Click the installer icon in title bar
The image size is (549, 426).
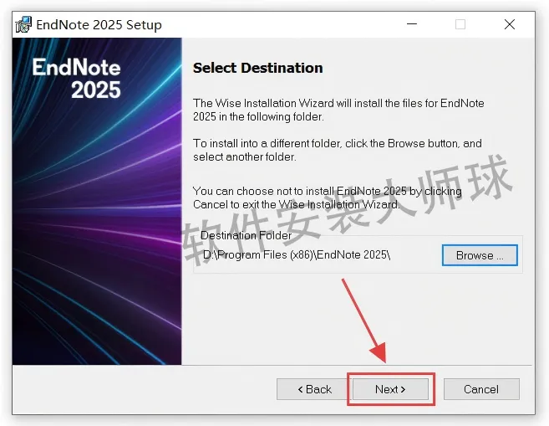pyautogui.click(x=23, y=25)
